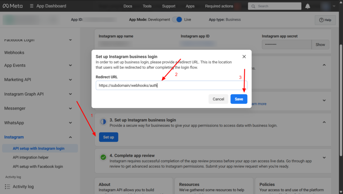Open the notifications bell
The image size is (343, 194).
click(x=307, y=6)
